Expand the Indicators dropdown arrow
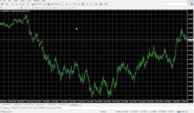This screenshot has width=194, height=113. coord(98,4)
